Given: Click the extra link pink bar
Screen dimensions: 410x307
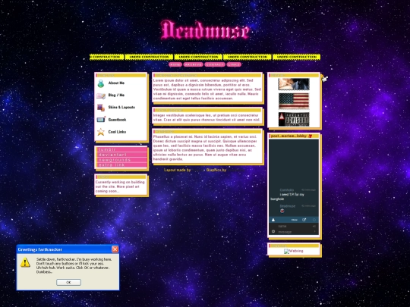Looking at the screenshot, I should [x=121, y=165].
